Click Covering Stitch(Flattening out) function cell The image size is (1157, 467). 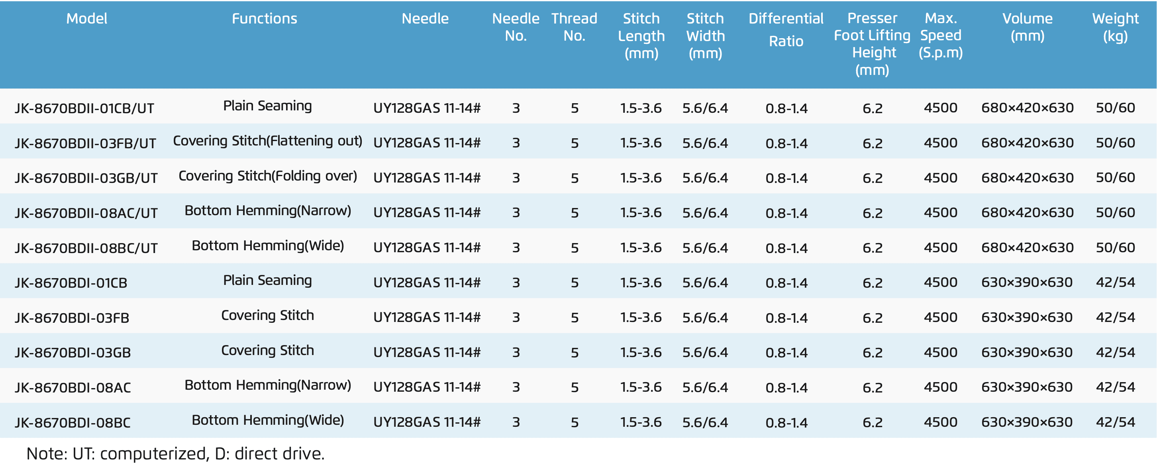[268, 141]
